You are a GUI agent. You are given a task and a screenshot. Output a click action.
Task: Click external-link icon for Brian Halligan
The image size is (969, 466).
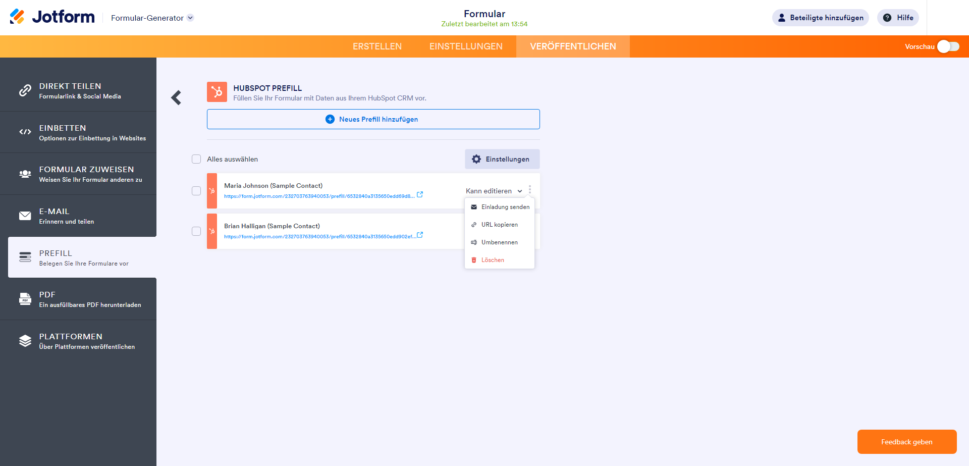pyautogui.click(x=420, y=235)
